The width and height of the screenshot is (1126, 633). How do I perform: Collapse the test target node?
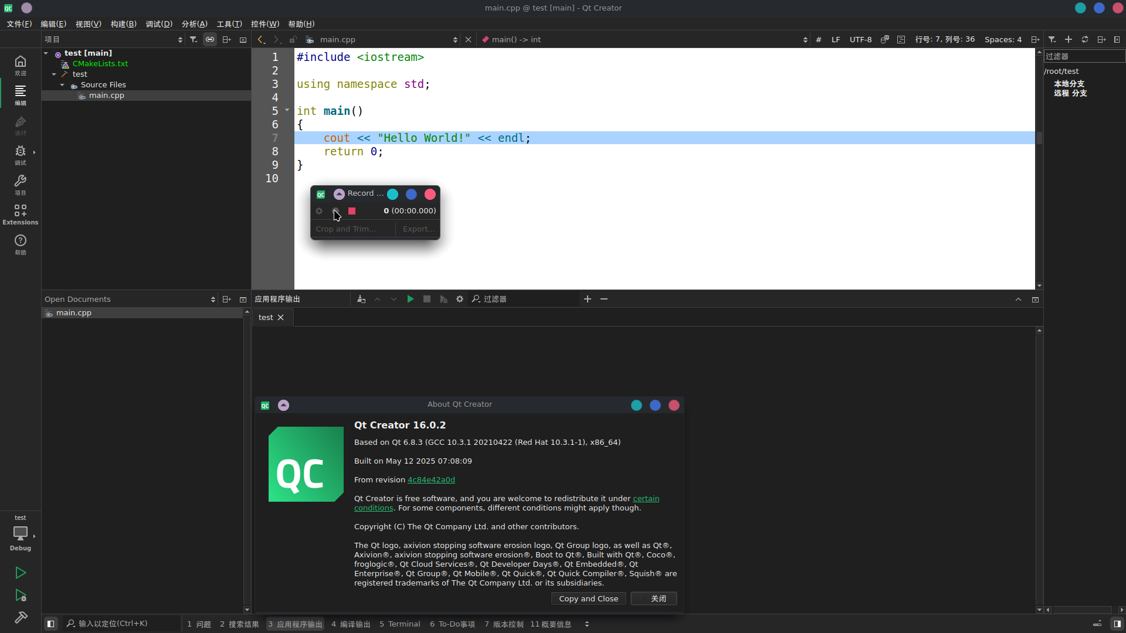click(x=54, y=74)
